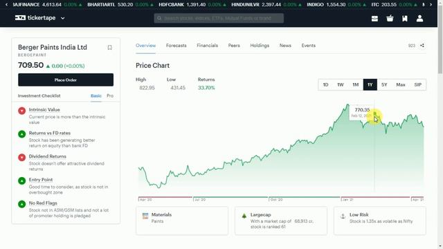Click the Returns vs FD rates green icon
Screen dimensions: 443x249
pos(21,134)
